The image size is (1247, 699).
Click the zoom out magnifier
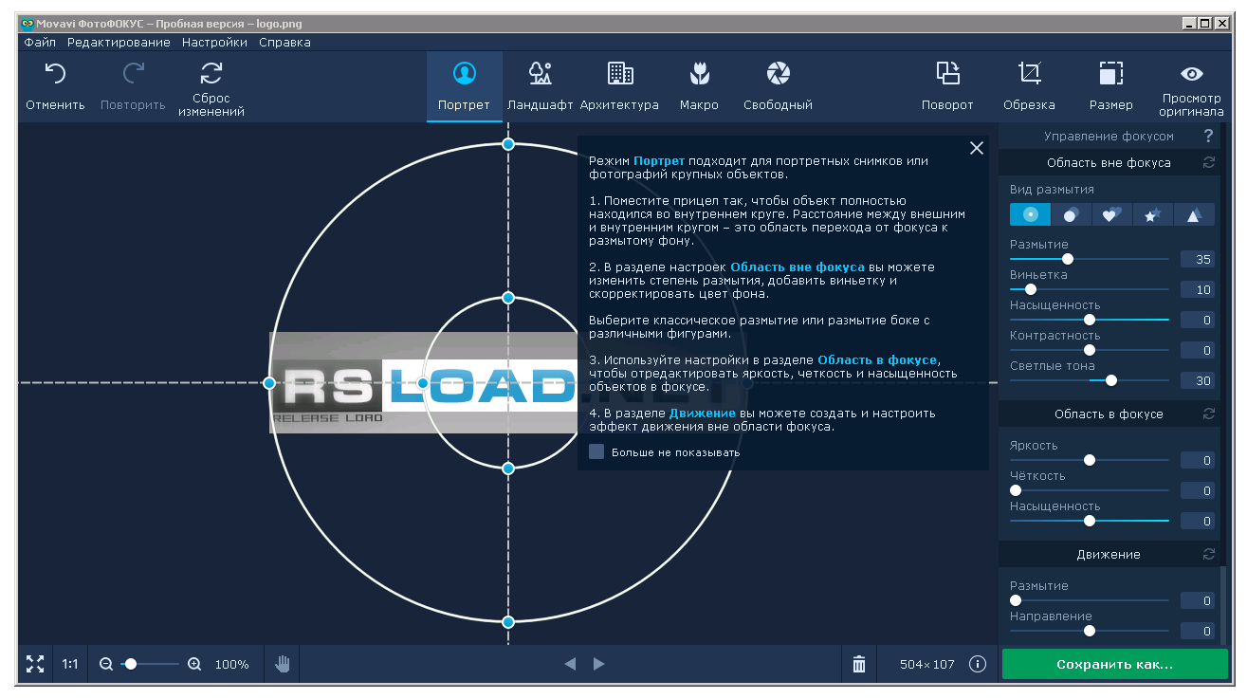(x=106, y=664)
